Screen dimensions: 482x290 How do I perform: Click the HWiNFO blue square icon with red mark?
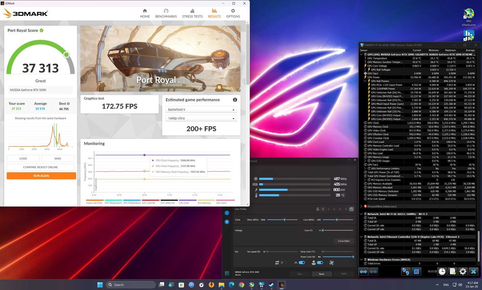pyautogui.click(x=416, y=272)
